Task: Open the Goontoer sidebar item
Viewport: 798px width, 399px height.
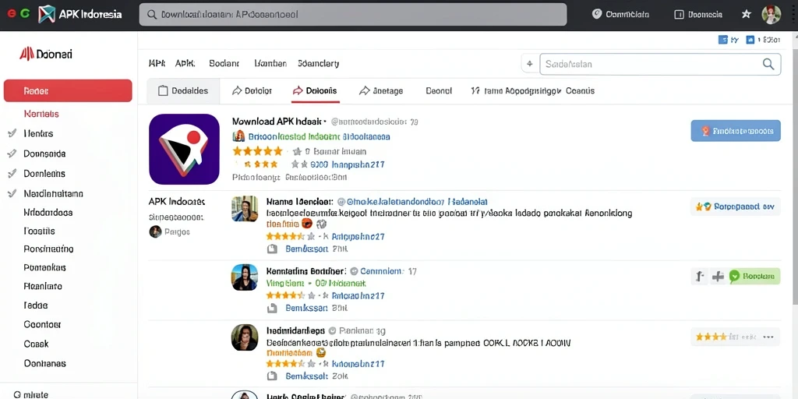Action: pyautogui.click(x=42, y=324)
